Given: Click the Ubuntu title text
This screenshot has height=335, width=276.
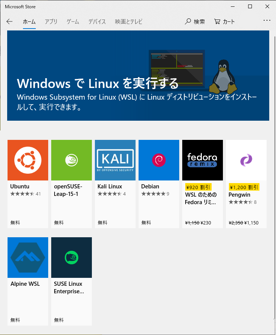Looking at the screenshot, I should (x=20, y=186).
